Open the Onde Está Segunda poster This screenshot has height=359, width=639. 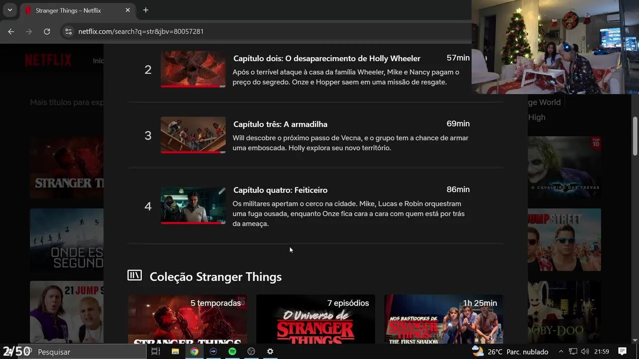coord(67,240)
